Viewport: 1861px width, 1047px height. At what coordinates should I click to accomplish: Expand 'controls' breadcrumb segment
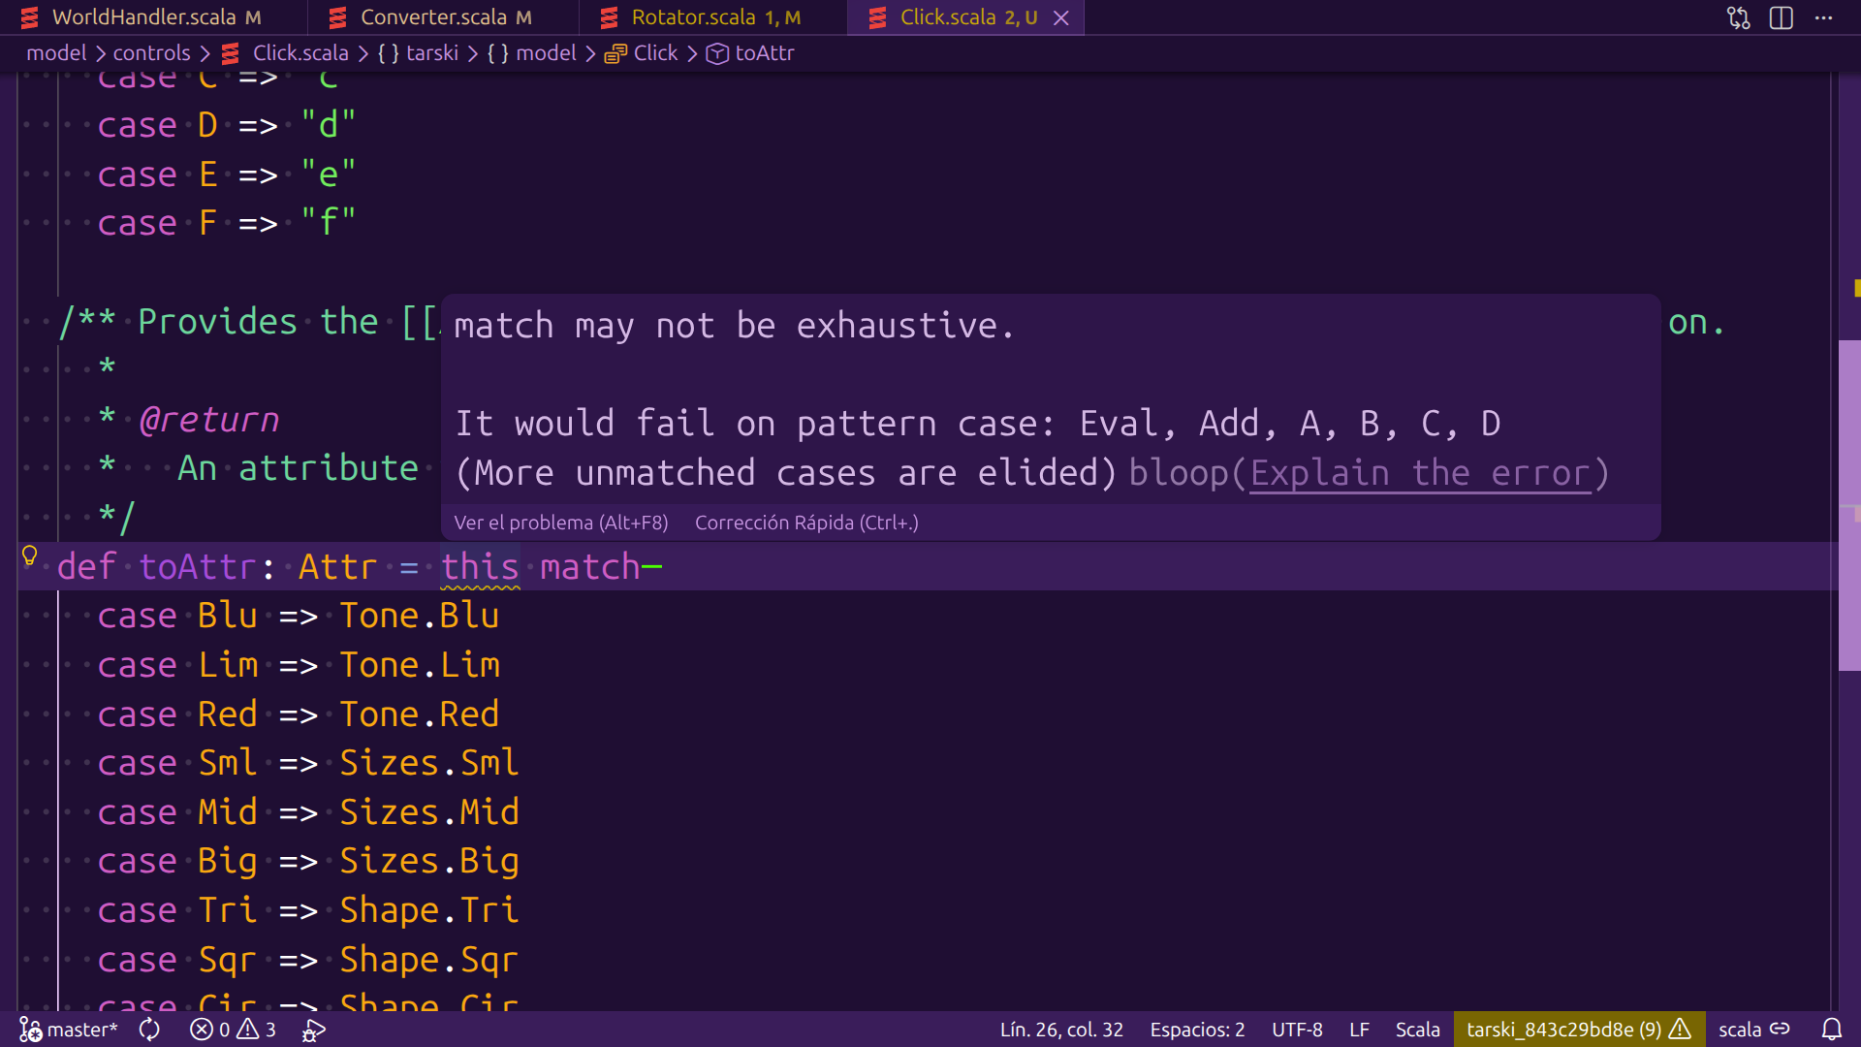(151, 53)
